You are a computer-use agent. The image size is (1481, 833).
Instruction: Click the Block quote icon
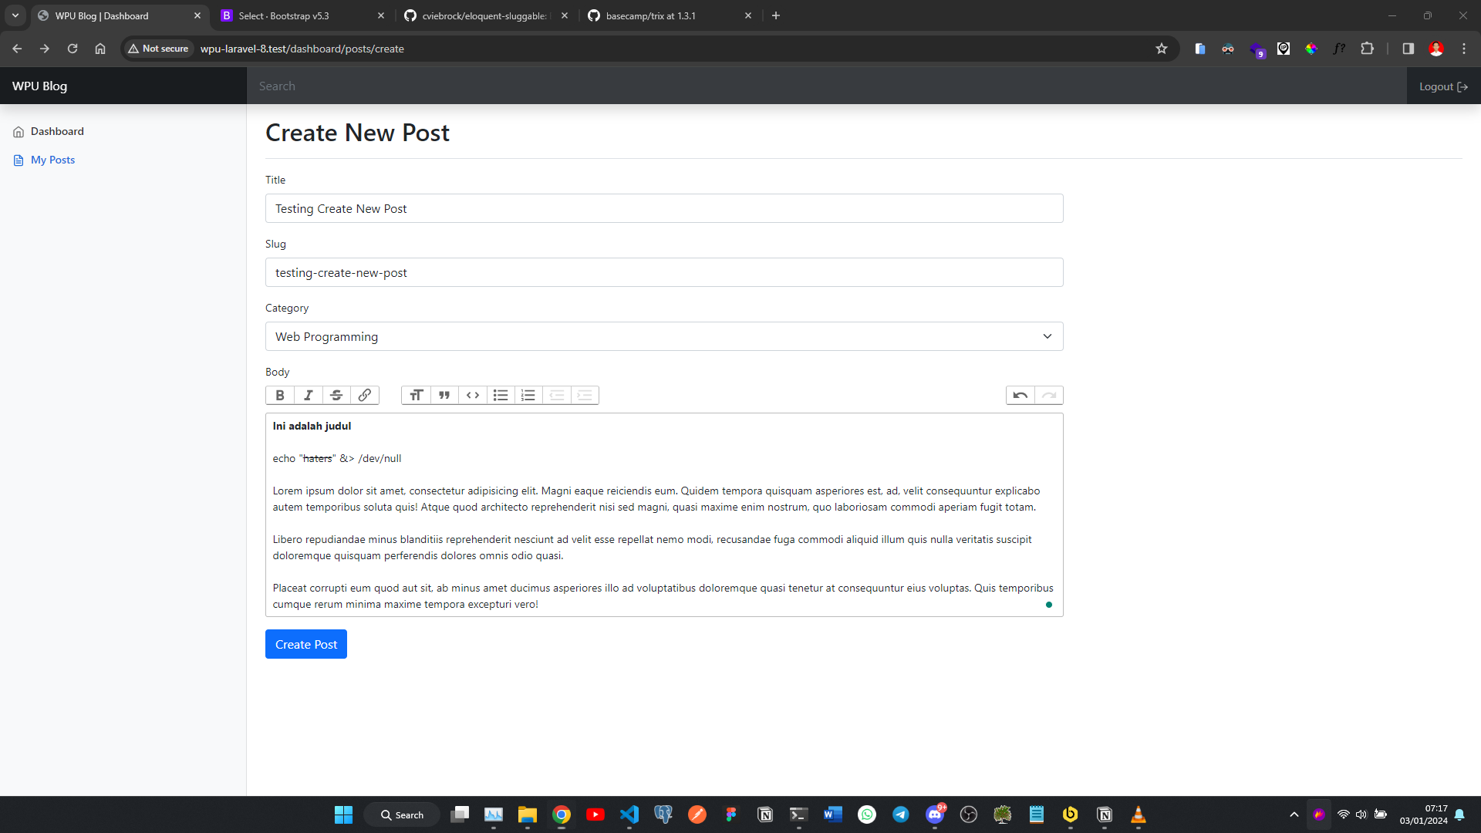pos(444,395)
